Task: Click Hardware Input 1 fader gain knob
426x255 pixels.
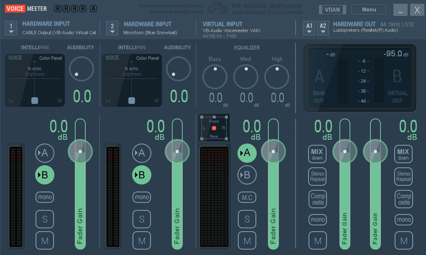Action: [x=80, y=151]
